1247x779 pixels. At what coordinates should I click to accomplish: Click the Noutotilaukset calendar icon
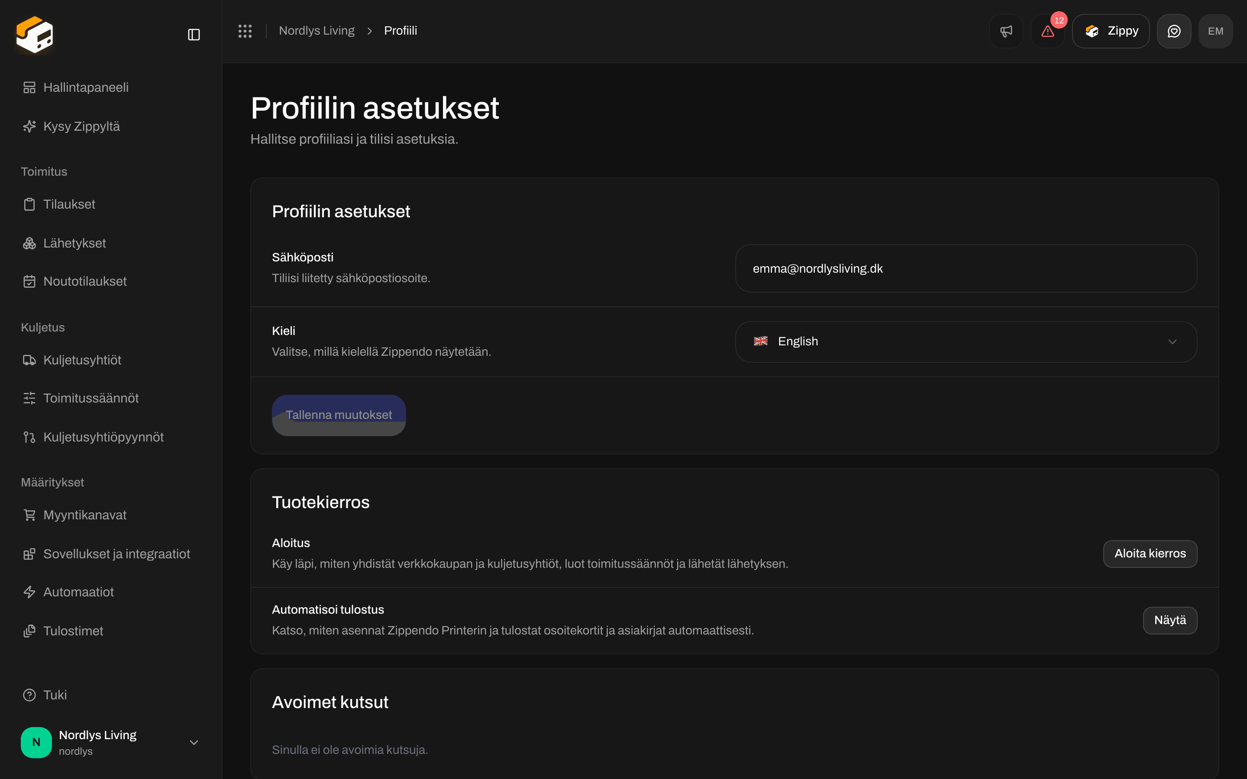tap(29, 281)
